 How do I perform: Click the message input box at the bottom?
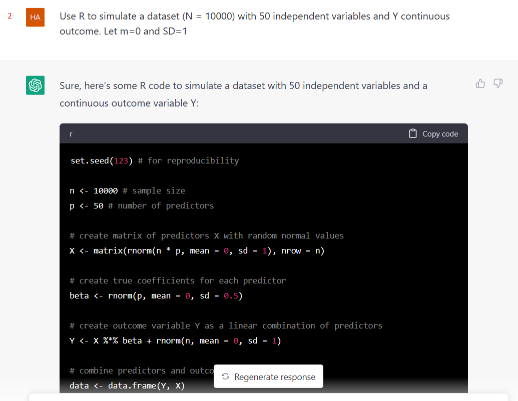(x=269, y=397)
